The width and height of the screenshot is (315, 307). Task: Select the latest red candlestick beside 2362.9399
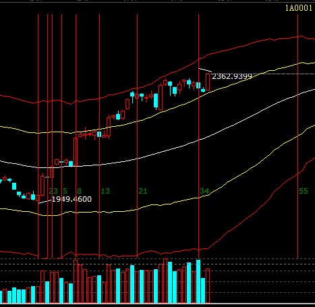pos(208,82)
